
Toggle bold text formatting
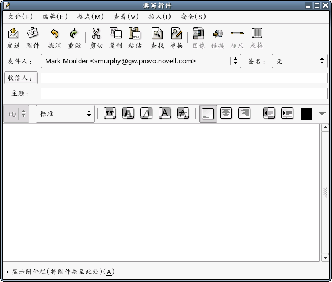coord(128,113)
